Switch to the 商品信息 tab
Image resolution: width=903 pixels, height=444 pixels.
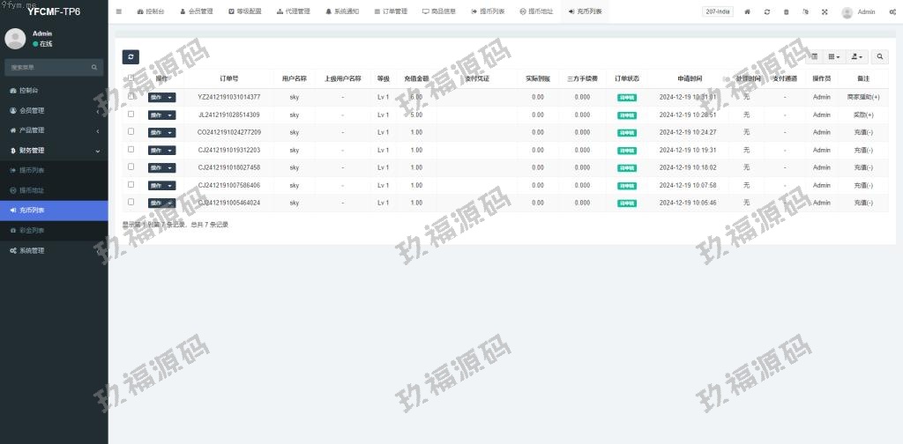point(438,12)
